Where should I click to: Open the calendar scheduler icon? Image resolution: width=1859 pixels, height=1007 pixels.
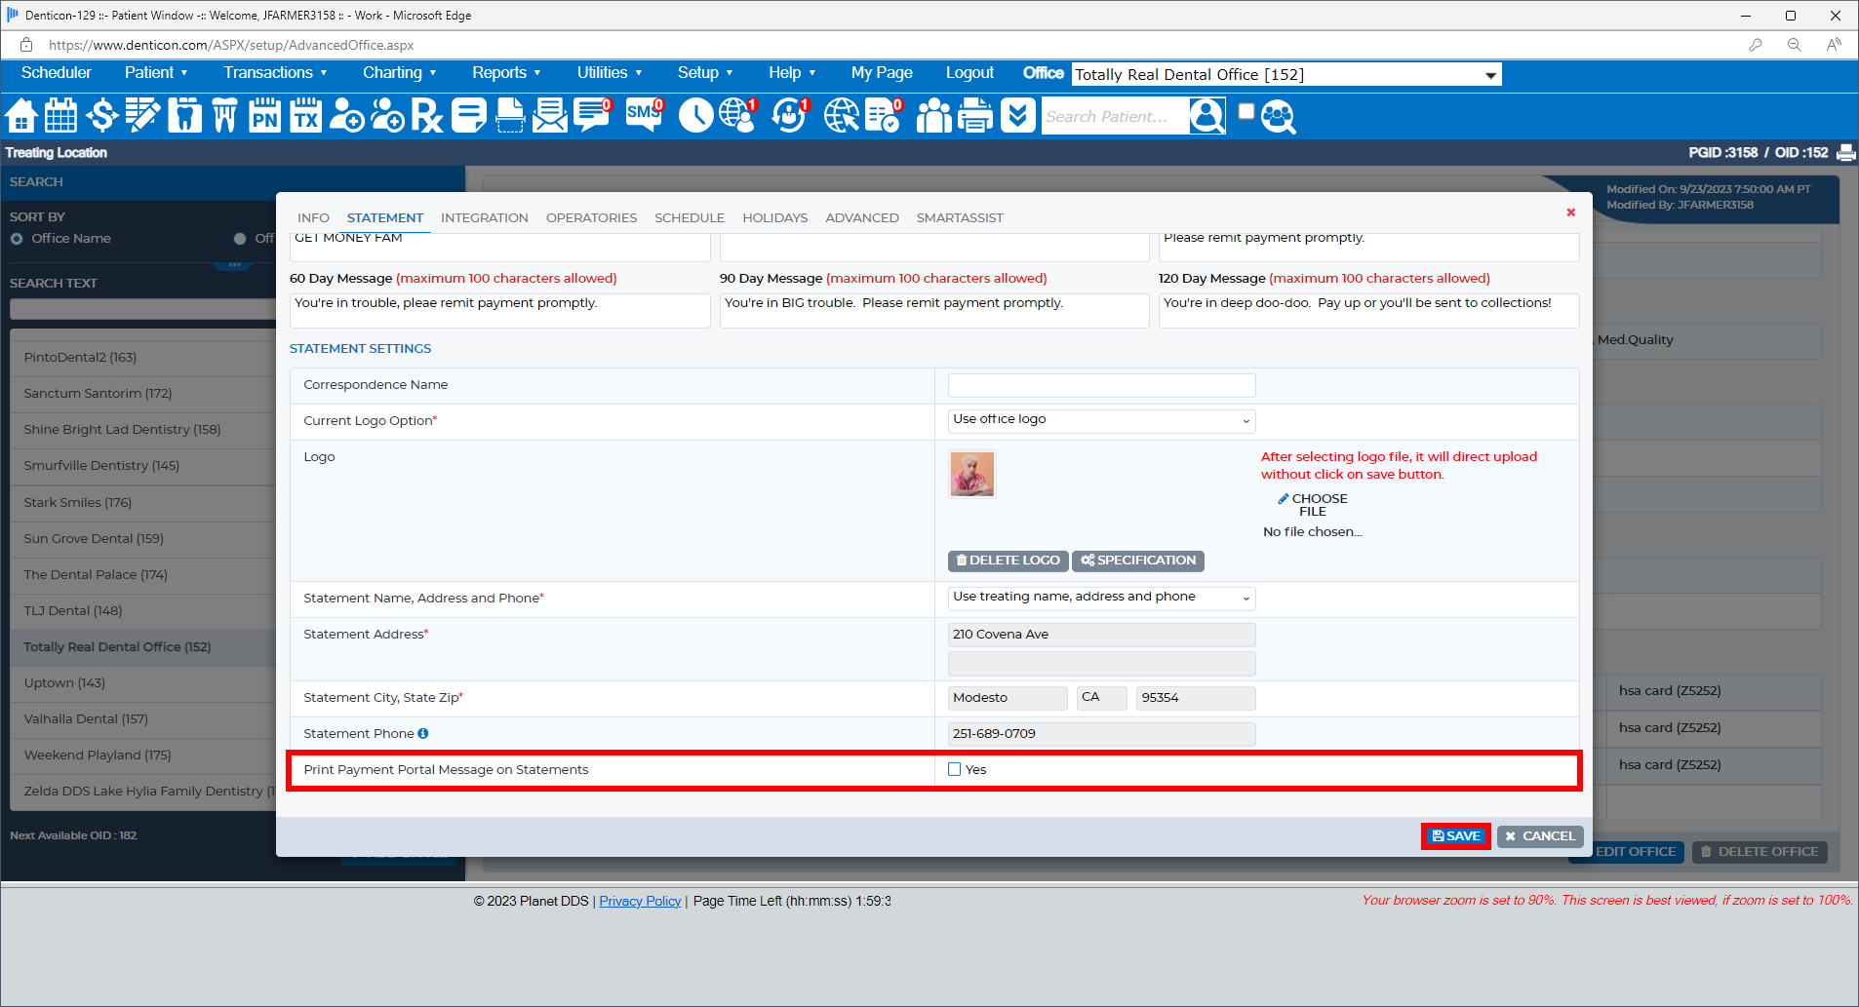(61, 116)
